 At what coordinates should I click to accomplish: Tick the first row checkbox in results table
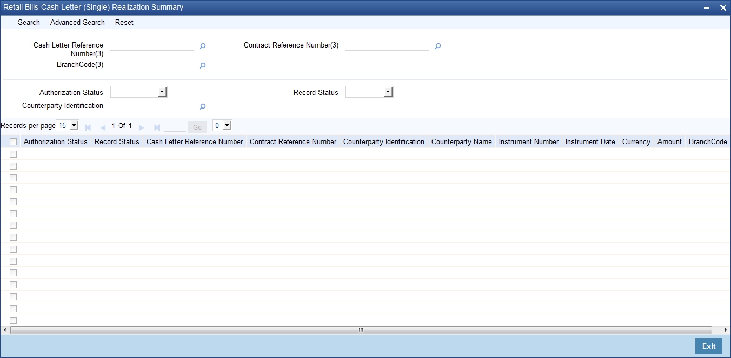pos(14,154)
